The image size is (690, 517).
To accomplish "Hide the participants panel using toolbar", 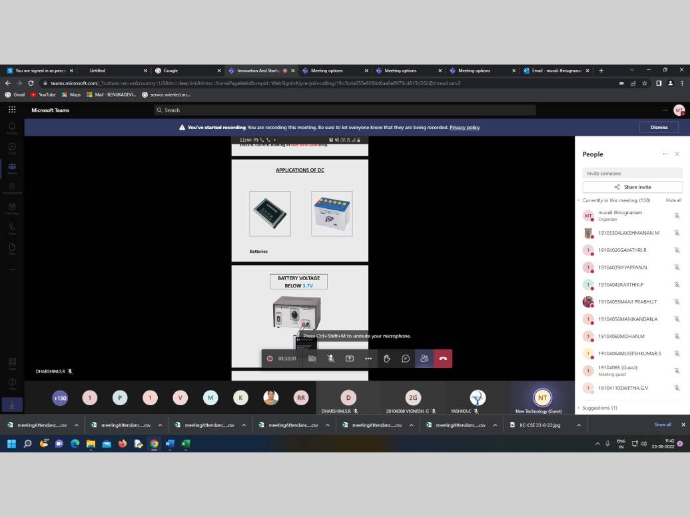I will pyautogui.click(x=424, y=359).
